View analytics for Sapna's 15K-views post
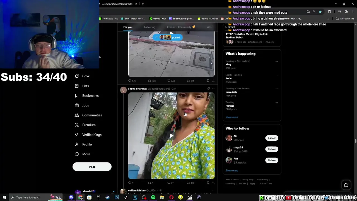Image resolution: width=357 pixels, height=201 pixels. tap(190, 183)
